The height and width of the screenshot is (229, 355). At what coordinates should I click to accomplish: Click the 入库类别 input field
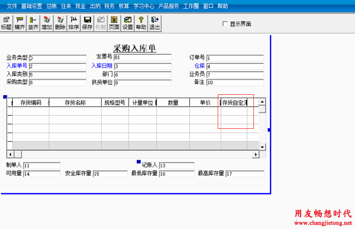click(x=57, y=75)
